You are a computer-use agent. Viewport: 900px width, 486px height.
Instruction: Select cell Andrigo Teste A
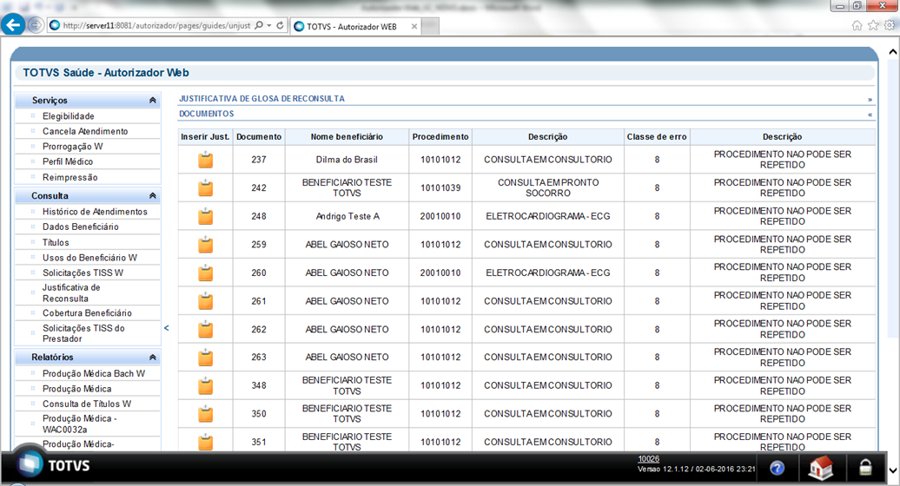tap(347, 216)
